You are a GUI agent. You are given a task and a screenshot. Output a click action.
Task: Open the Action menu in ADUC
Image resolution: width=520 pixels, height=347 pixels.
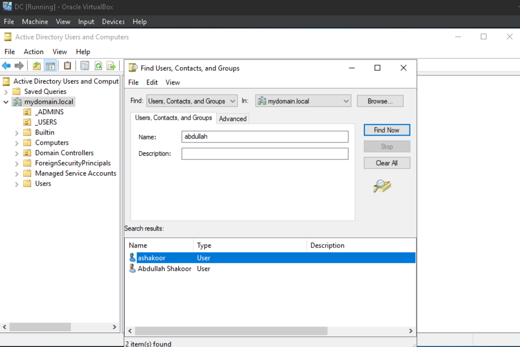33,52
